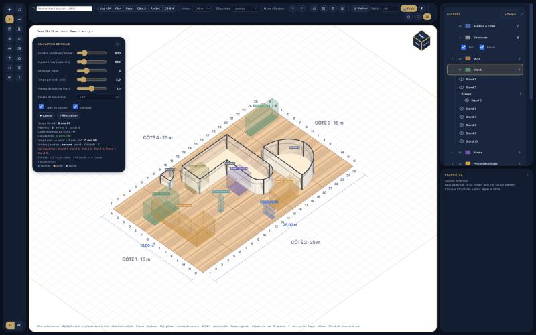Screen dimensions: 536x335
Task: Open the Étiquettes dropdown
Action: (x=245, y=9)
